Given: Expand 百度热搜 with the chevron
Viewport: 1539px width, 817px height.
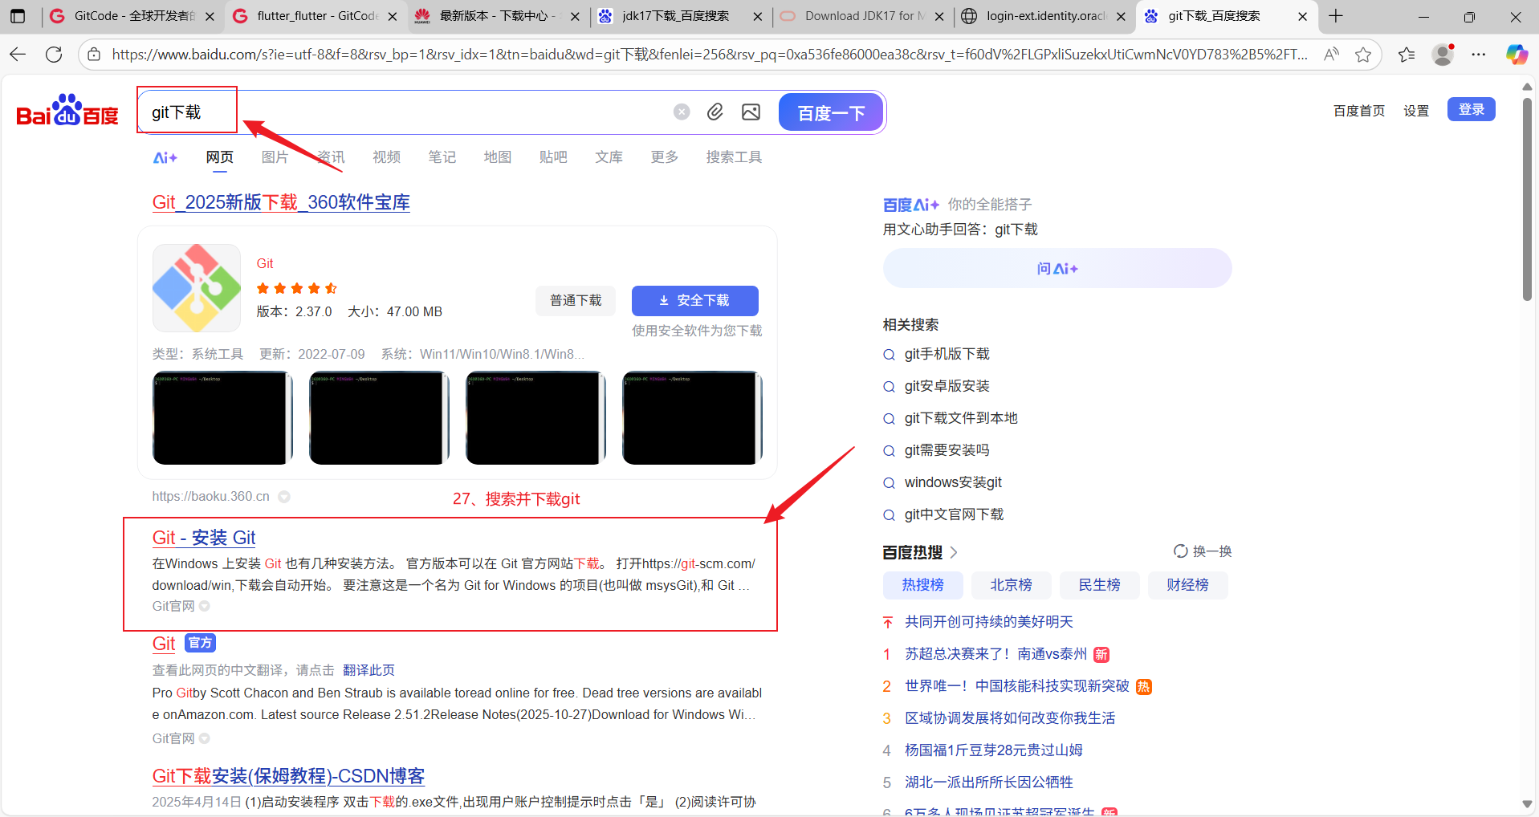Looking at the screenshot, I should click(x=954, y=552).
